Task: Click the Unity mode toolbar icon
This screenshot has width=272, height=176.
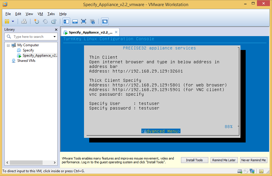Action: [92, 21]
